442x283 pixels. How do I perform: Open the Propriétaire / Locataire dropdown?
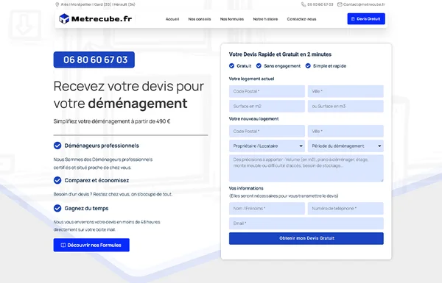coord(267,146)
